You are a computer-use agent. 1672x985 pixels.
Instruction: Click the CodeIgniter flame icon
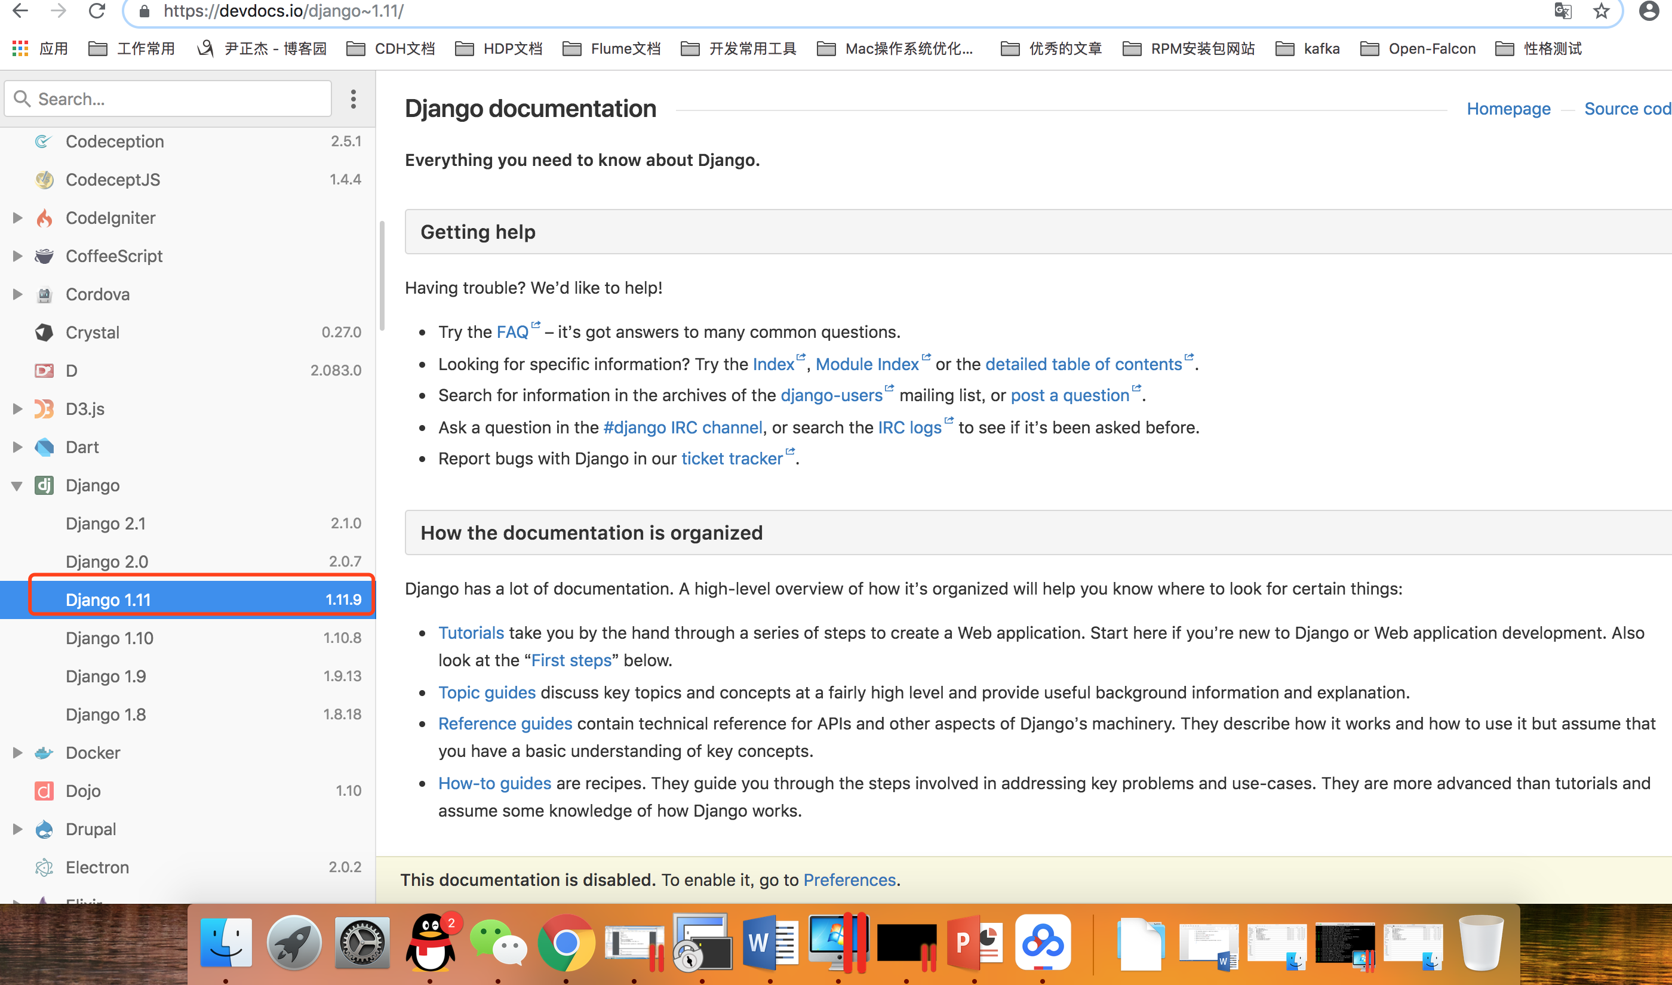(x=44, y=218)
